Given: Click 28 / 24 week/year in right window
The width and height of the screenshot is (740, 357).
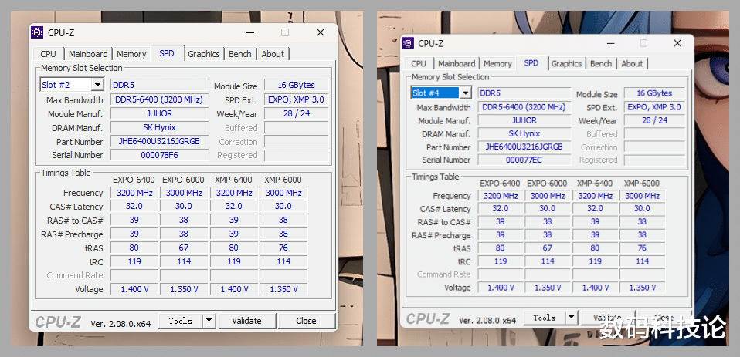Looking at the screenshot, I should pos(654,120).
